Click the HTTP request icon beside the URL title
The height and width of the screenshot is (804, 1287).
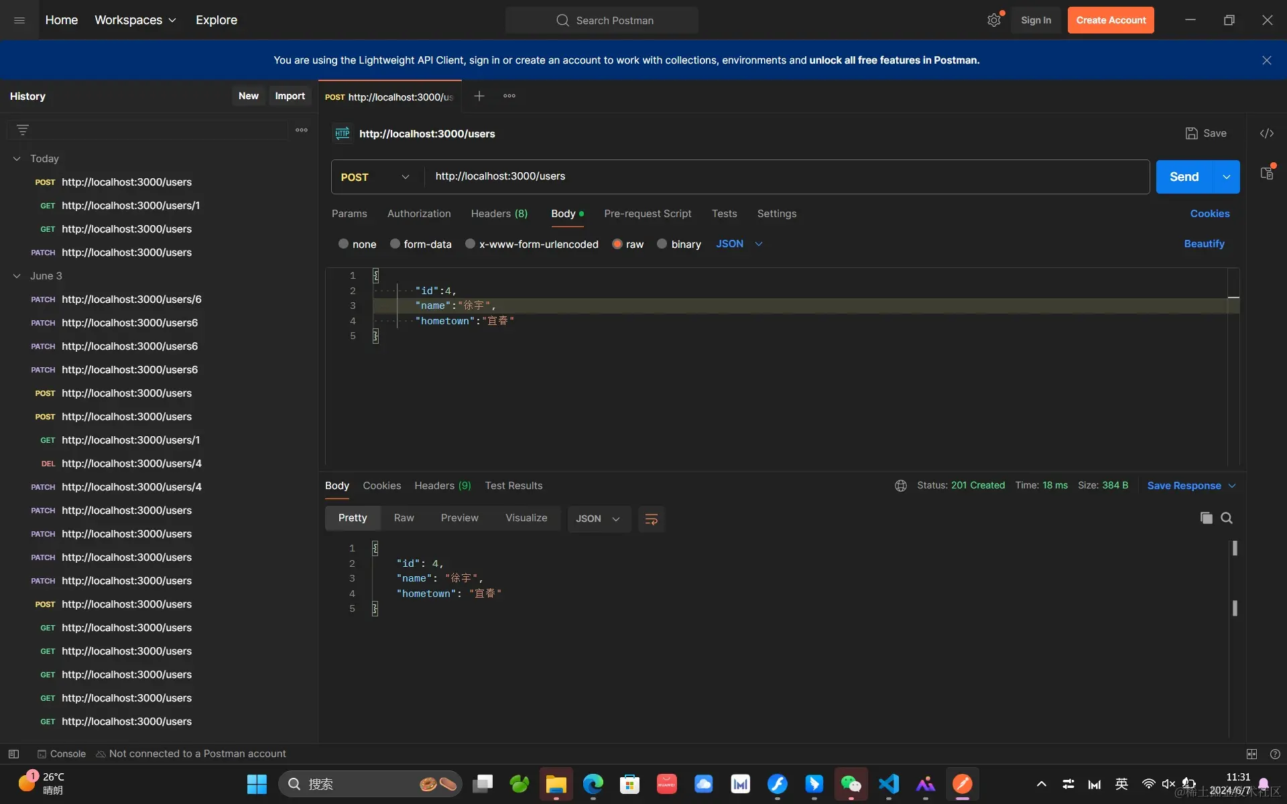[x=343, y=133]
